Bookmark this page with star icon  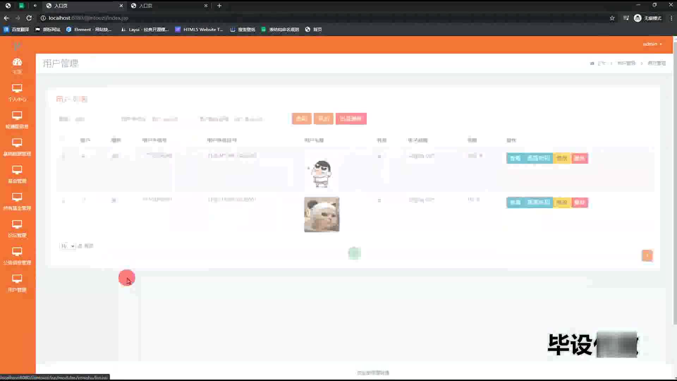click(612, 18)
